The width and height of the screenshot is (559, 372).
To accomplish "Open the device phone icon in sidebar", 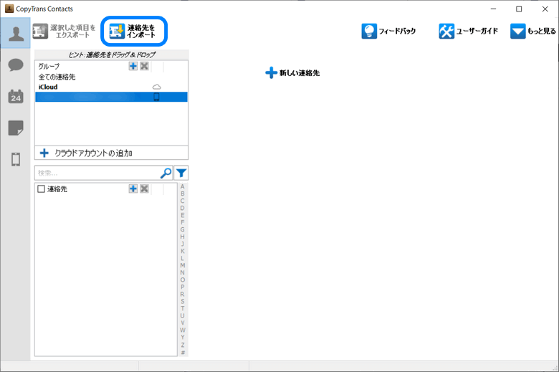I will (16, 159).
